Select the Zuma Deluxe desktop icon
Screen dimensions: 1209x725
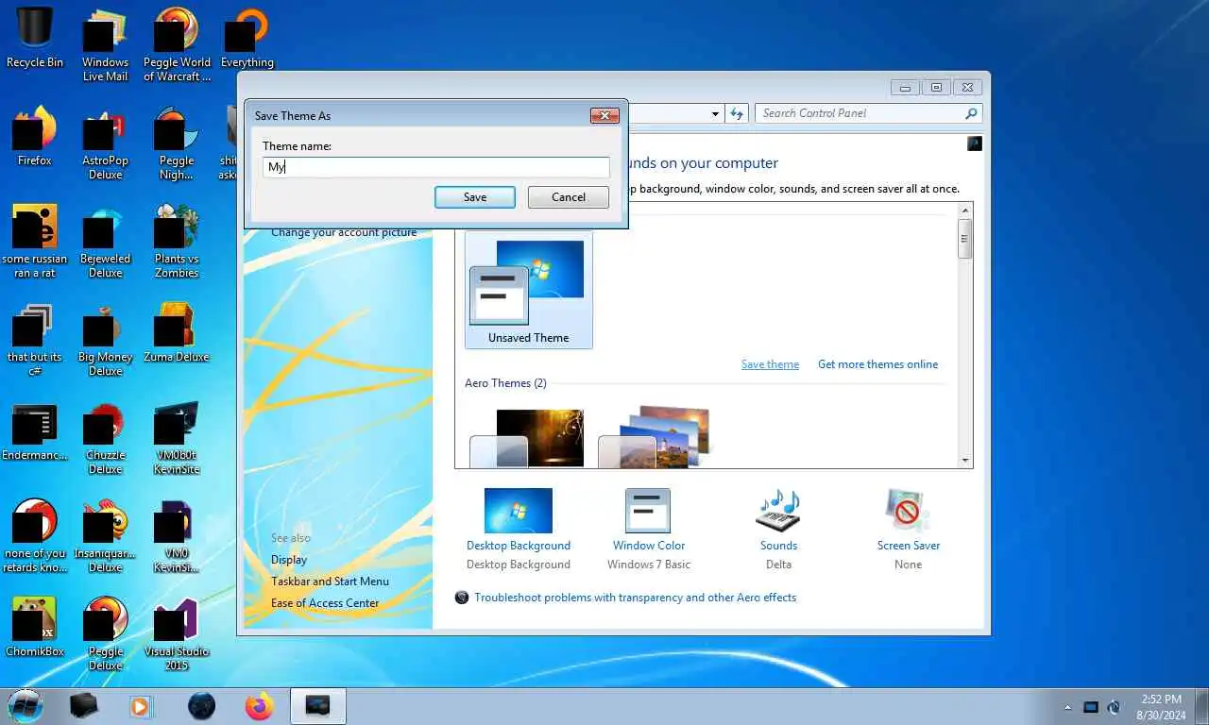tap(177, 333)
